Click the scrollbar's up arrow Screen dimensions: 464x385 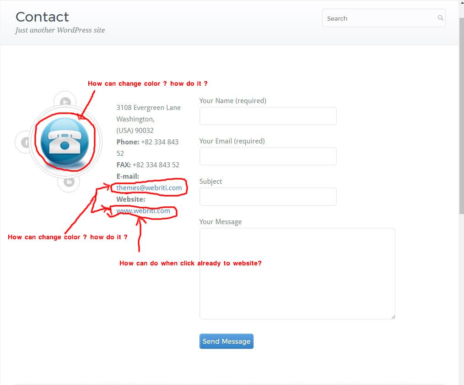coord(461,3)
